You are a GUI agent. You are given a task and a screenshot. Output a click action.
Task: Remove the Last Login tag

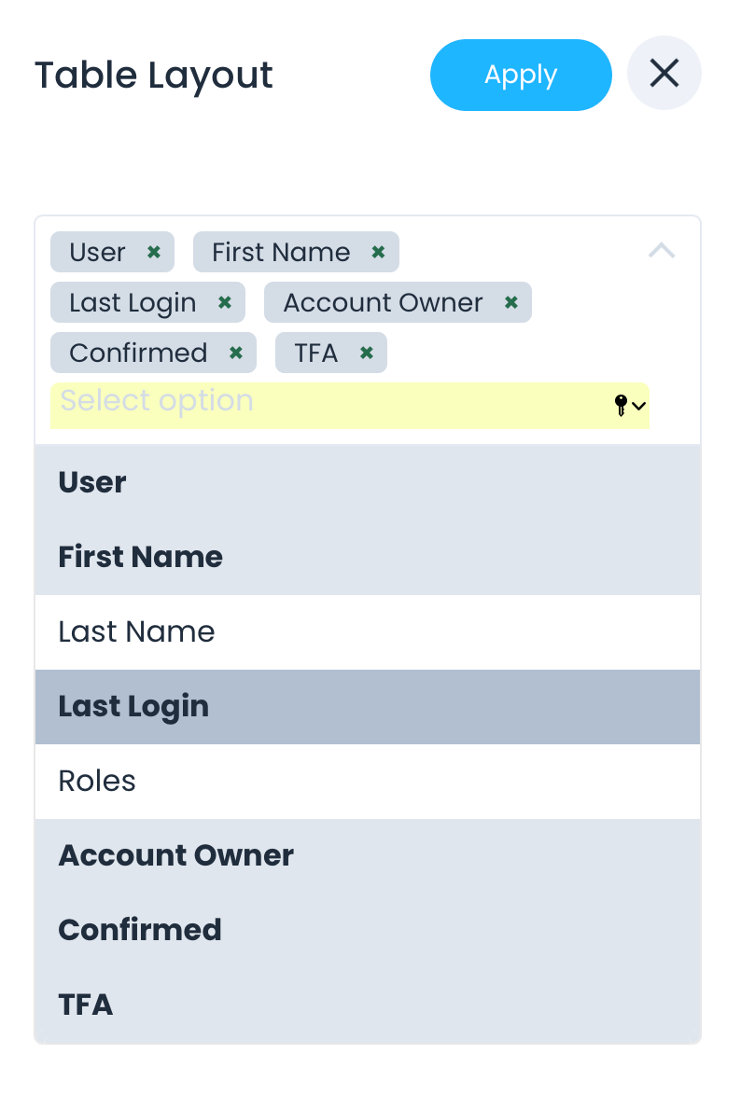click(x=224, y=302)
